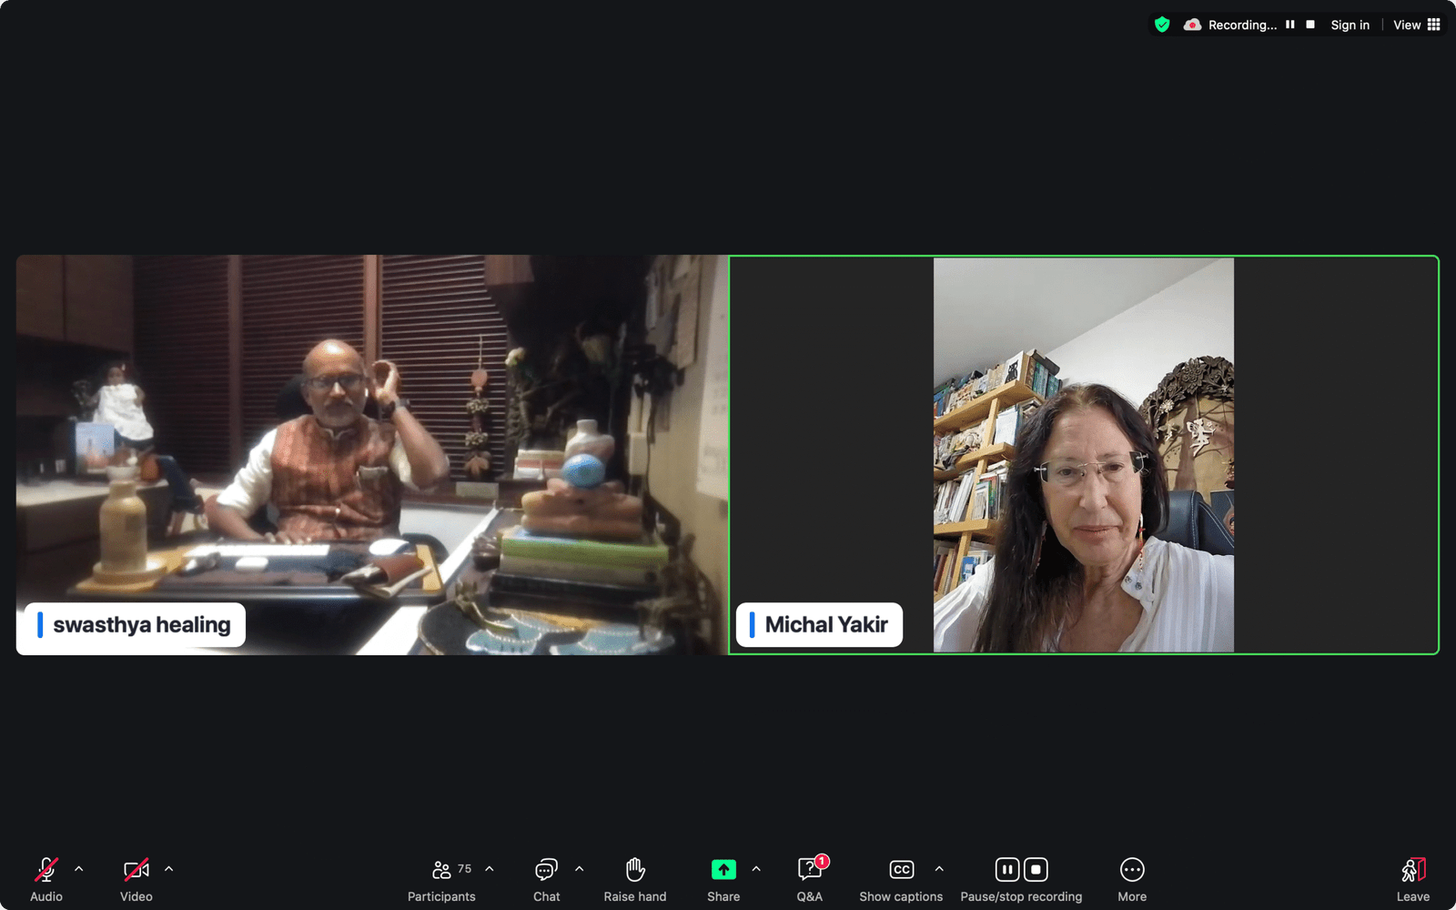Expand chat options chevron

pyautogui.click(x=580, y=869)
